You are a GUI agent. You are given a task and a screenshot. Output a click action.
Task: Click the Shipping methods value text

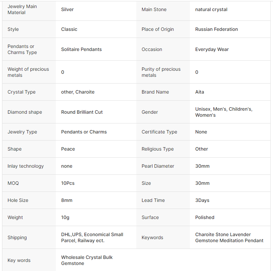click(92, 237)
